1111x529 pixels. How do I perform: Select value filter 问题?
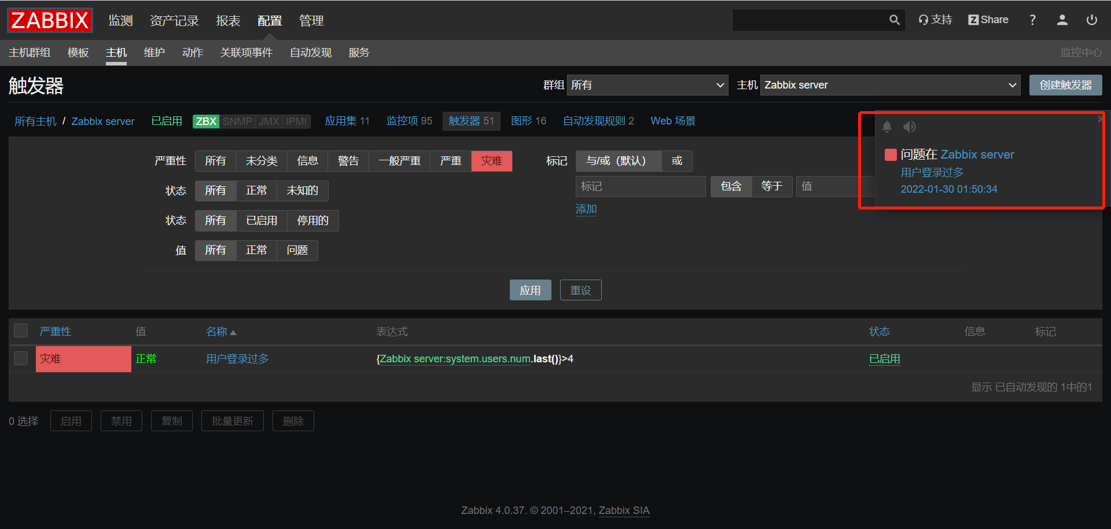click(x=297, y=250)
